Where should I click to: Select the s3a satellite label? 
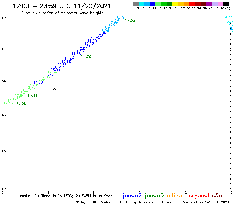(217, 196)
